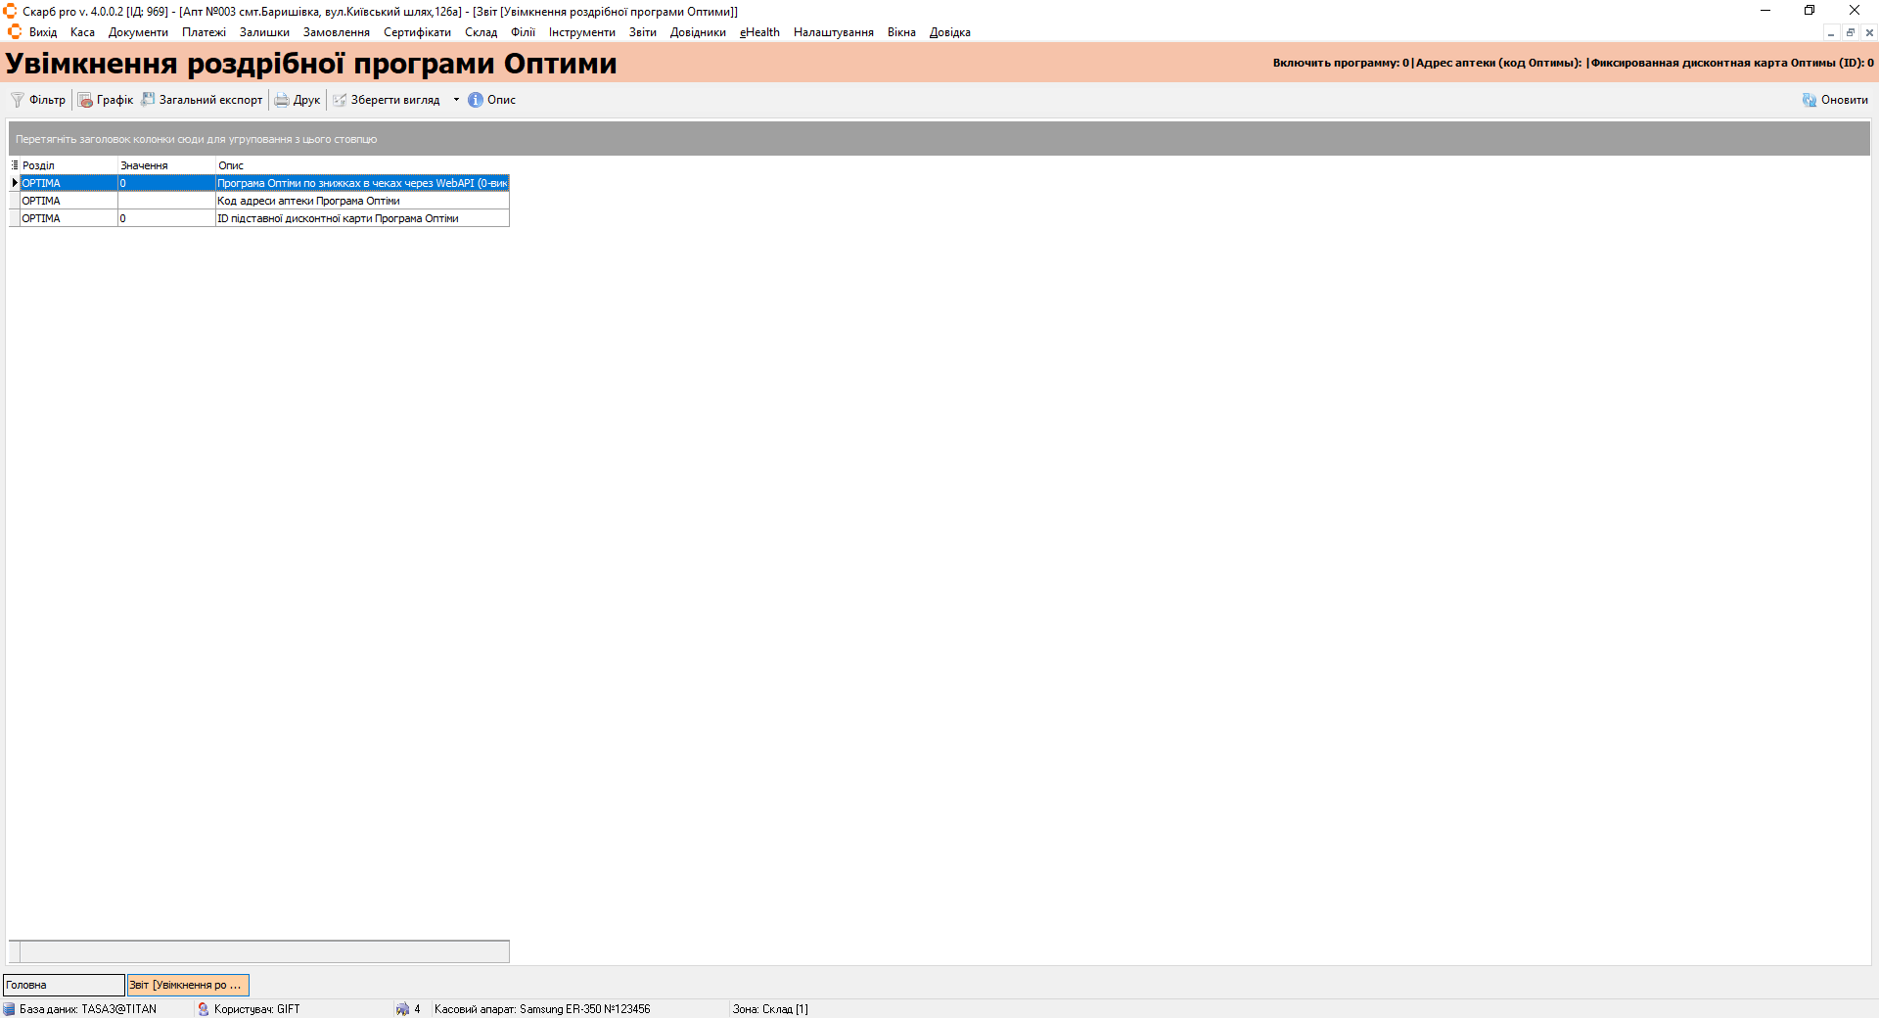Image resolution: width=1879 pixels, height=1018 pixels.
Task: Open the Довідники menu
Action: coord(697,32)
